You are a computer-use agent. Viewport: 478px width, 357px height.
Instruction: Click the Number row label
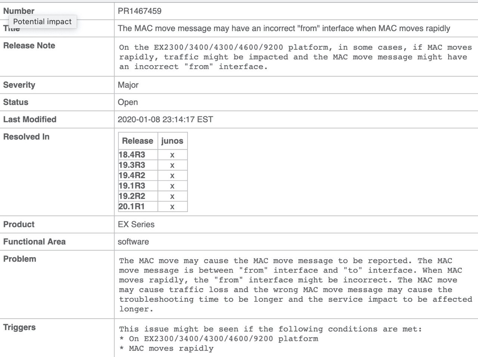click(x=19, y=11)
